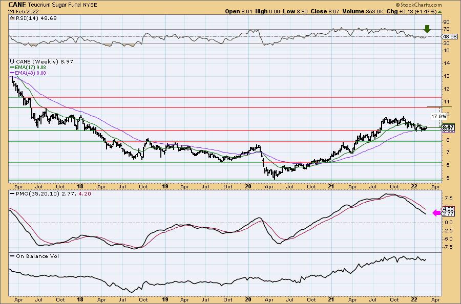Screen dimensions: 461x304
Task: Click the 0.0 level on PMO axis
Action: [449, 223]
